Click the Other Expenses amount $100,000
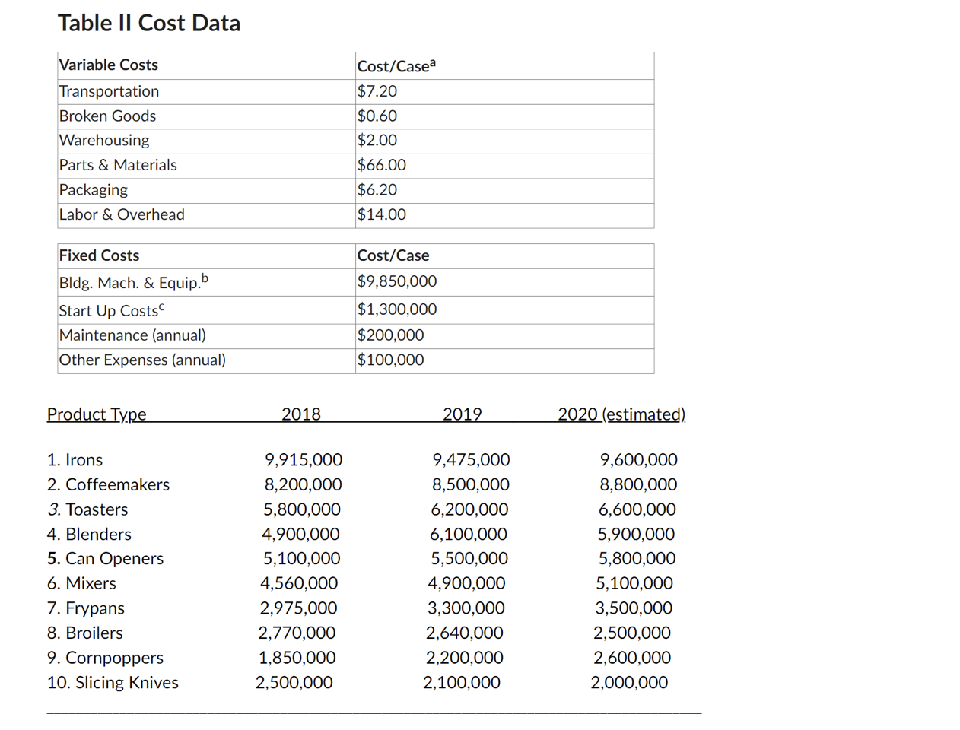 389,360
